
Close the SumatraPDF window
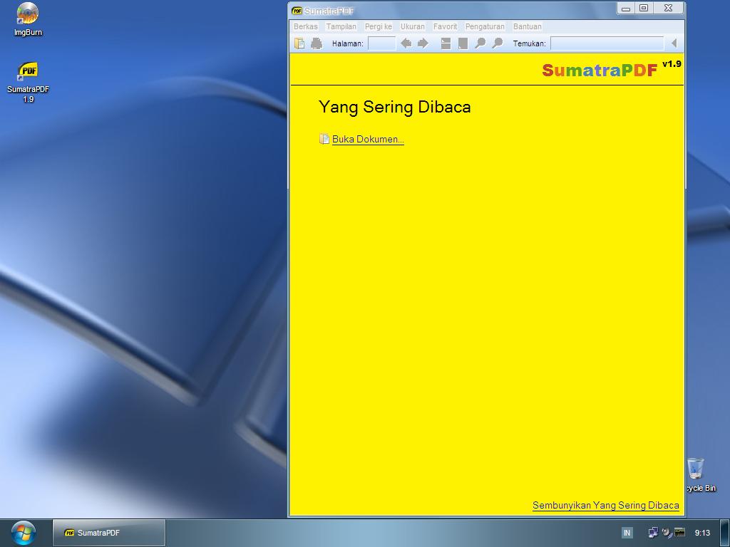(x=668, y=9)
